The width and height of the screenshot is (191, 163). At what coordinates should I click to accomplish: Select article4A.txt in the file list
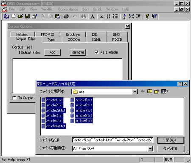[53, 126]
